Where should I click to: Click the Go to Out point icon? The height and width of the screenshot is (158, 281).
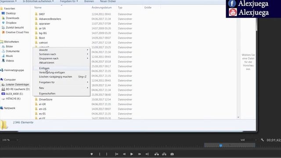147,154
